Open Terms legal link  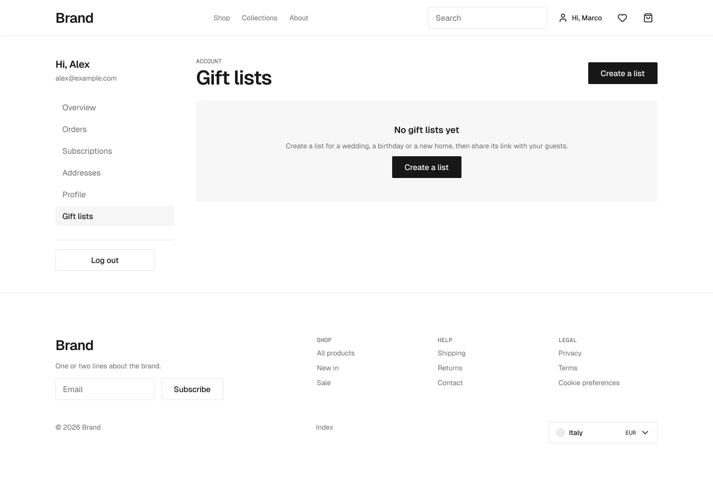coord(568,368)
